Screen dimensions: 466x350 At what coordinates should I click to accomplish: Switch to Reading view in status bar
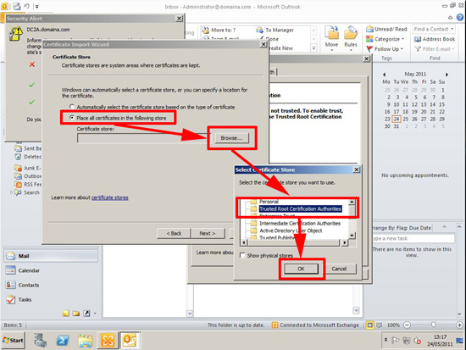click(380, 325)
